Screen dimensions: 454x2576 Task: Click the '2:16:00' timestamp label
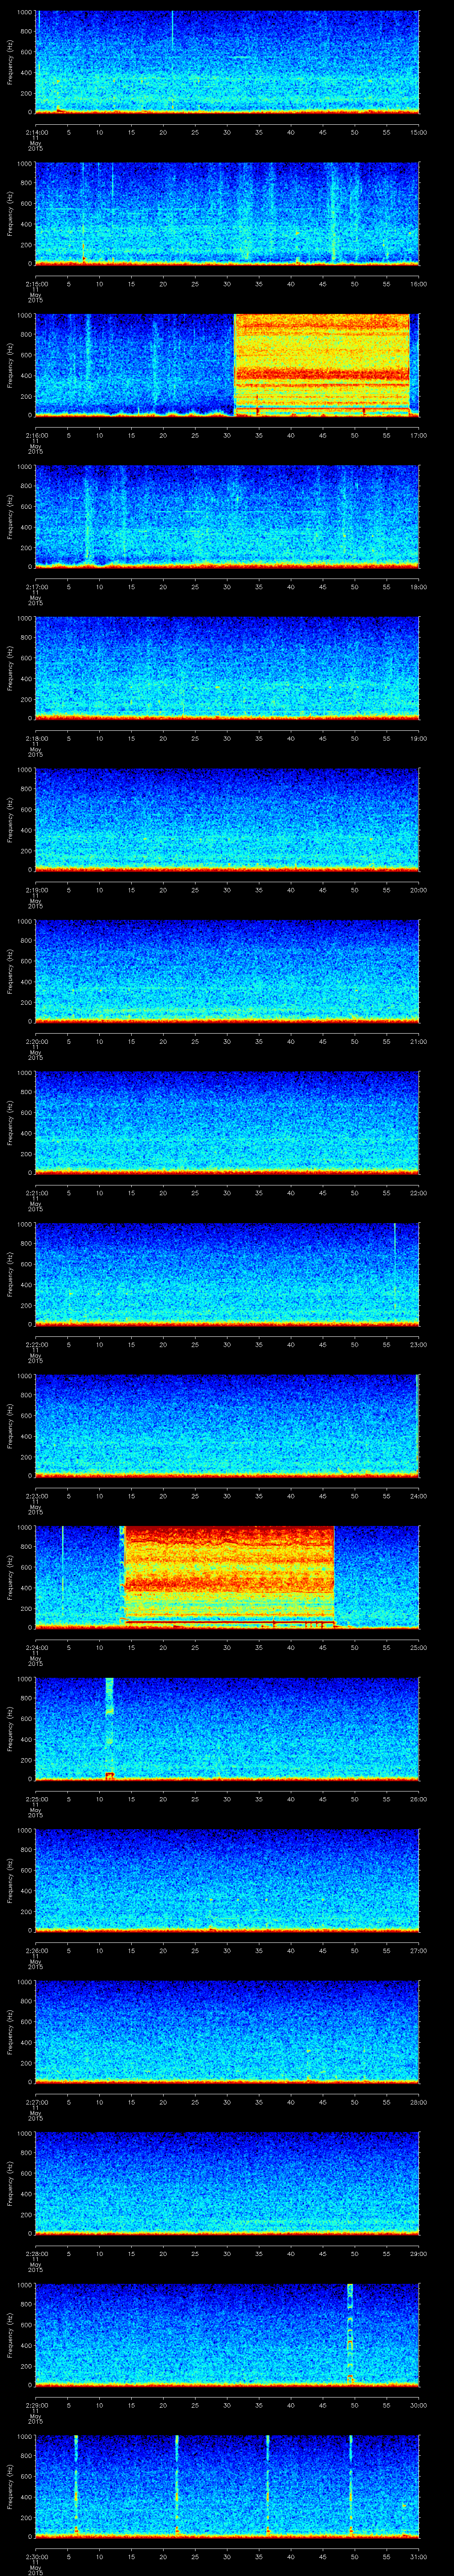[36, 435]
